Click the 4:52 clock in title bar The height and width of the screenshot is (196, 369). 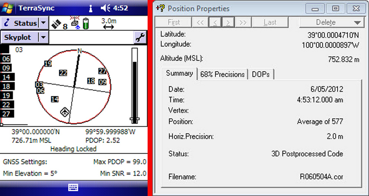point(120,8)
